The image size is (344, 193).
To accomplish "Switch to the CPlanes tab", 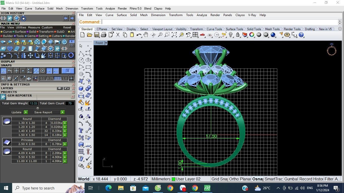I will (102, 29).
